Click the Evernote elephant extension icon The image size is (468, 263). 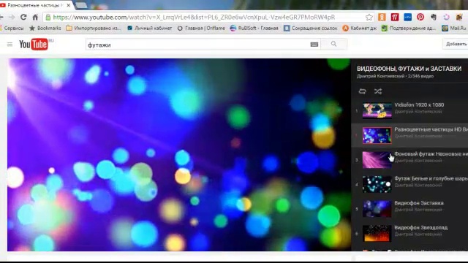point(434,18)
